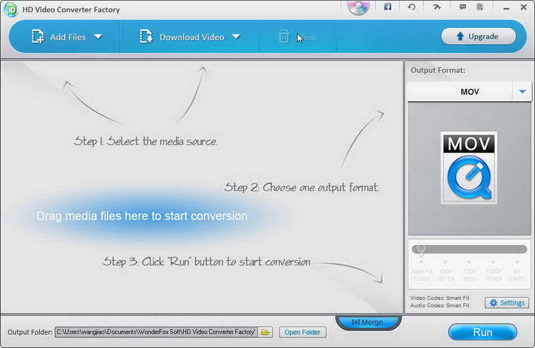Click the Clear trash can icon
Viewport: 535px width, 348px height.
coord(284,37)
